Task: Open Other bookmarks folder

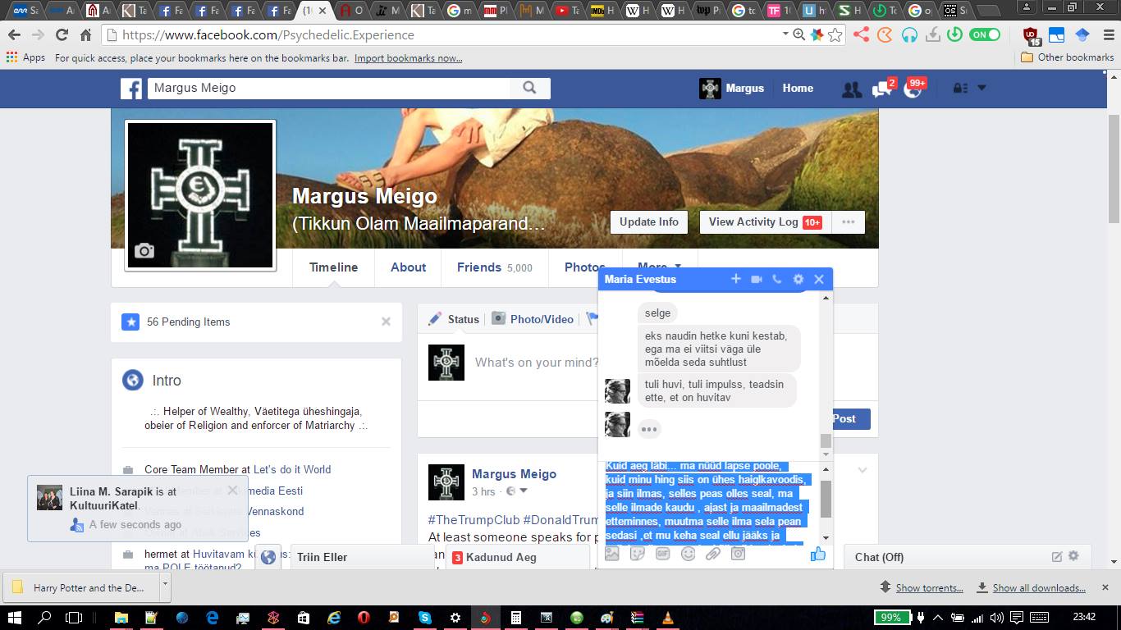Action: pyautogui.click(x=1067, y=57)
